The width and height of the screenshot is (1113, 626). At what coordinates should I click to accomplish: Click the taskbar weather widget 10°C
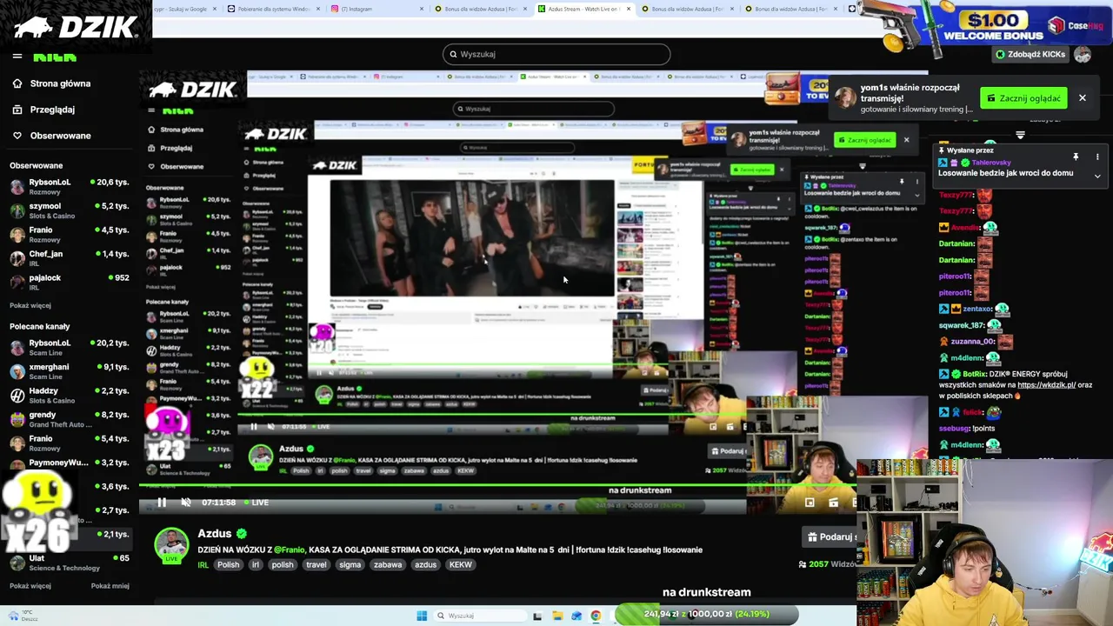point(22,616)
